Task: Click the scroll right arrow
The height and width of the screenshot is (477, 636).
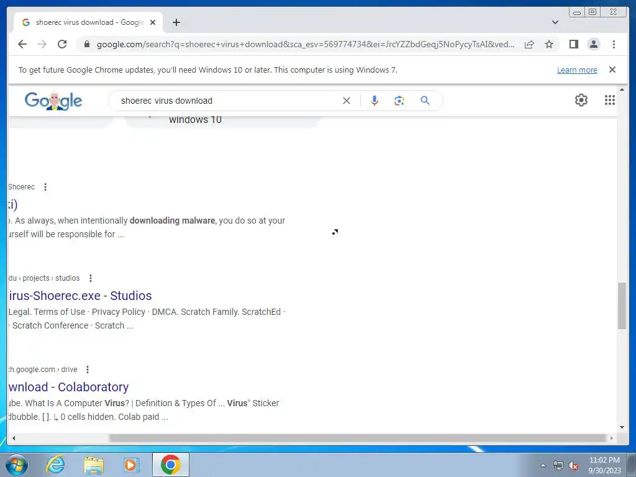Action: point(612,438)
